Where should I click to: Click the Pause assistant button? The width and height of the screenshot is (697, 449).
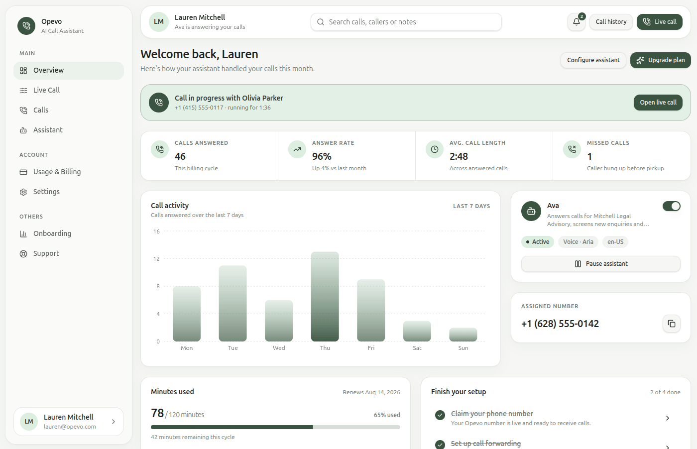pyautogui.click(x=601, y=264)
